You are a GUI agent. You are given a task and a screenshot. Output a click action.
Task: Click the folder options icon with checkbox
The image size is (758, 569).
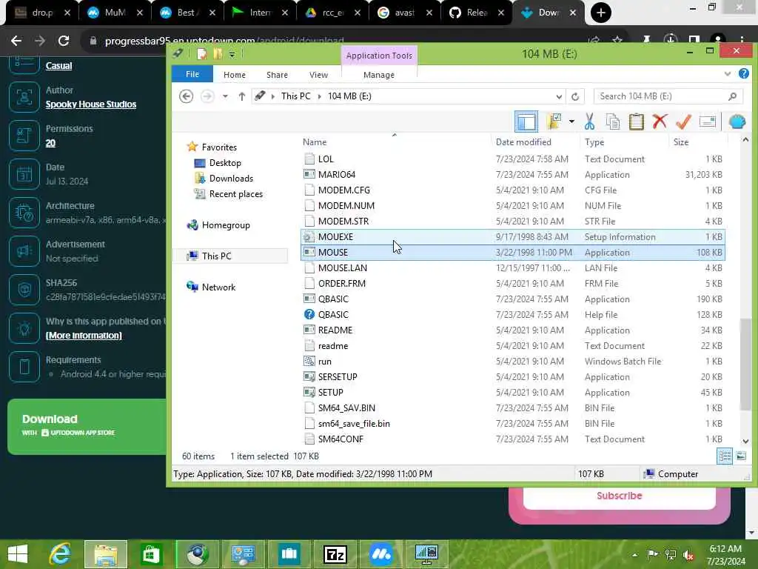coord(554,122)
